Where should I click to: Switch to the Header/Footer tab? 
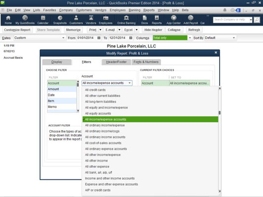[x=116, y=62]
